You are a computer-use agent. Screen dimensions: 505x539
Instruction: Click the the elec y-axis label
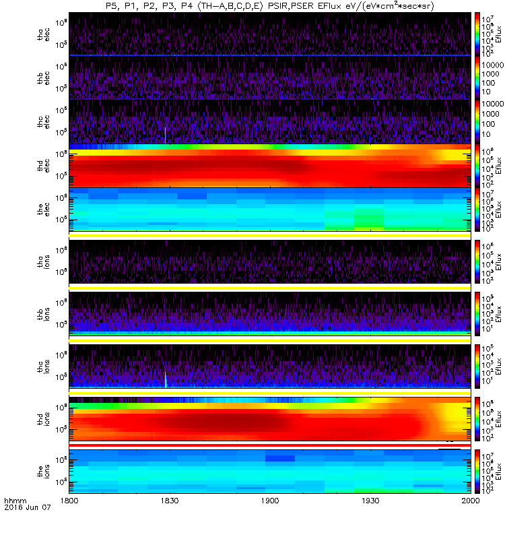click(44, 210)
